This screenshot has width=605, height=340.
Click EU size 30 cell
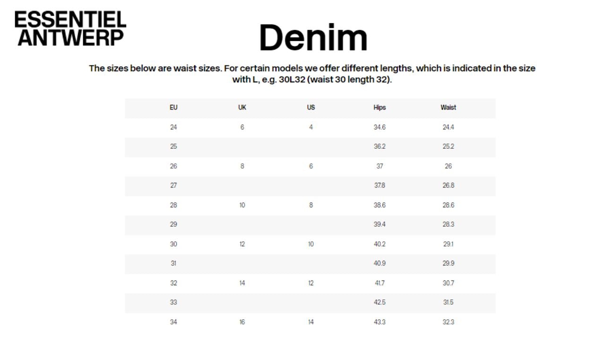pos(173,244)
